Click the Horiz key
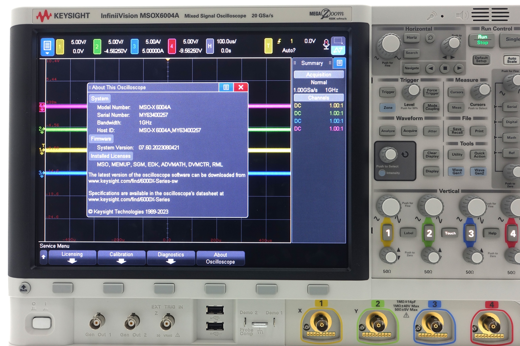The image size is (520, 346). coord(412,38)
